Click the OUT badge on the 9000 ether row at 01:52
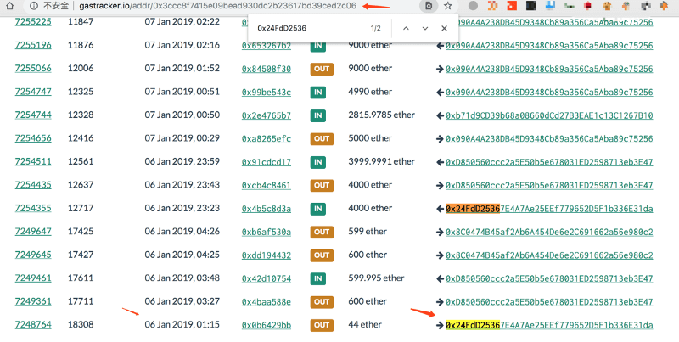Image resolution: width=679 pixels, height=342 pixels. (x=322, y=69)
